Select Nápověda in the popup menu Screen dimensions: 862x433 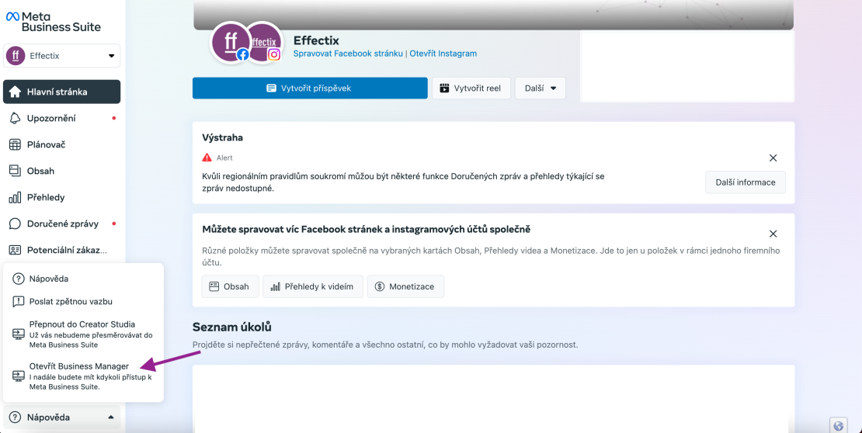click(x=83, y=279)
